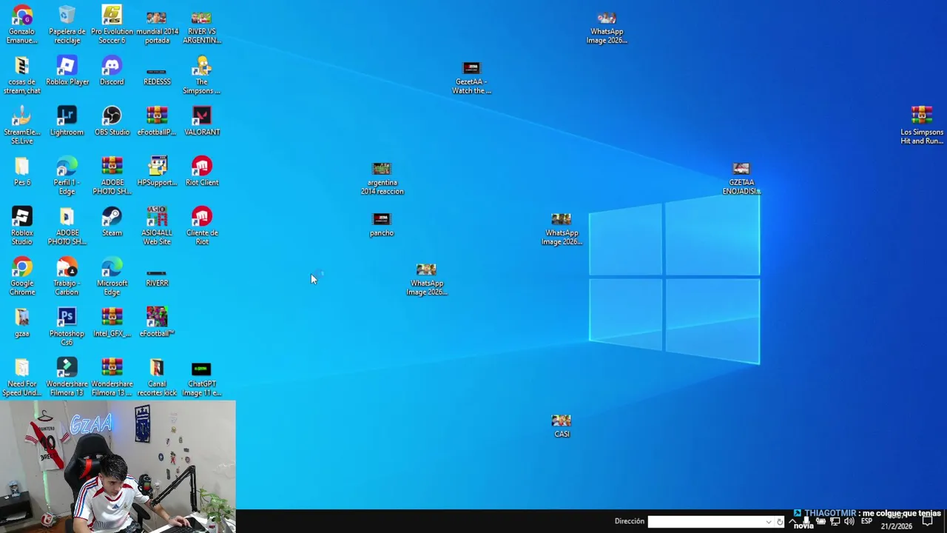Launch Roblox Player

[x=67, y=70]
